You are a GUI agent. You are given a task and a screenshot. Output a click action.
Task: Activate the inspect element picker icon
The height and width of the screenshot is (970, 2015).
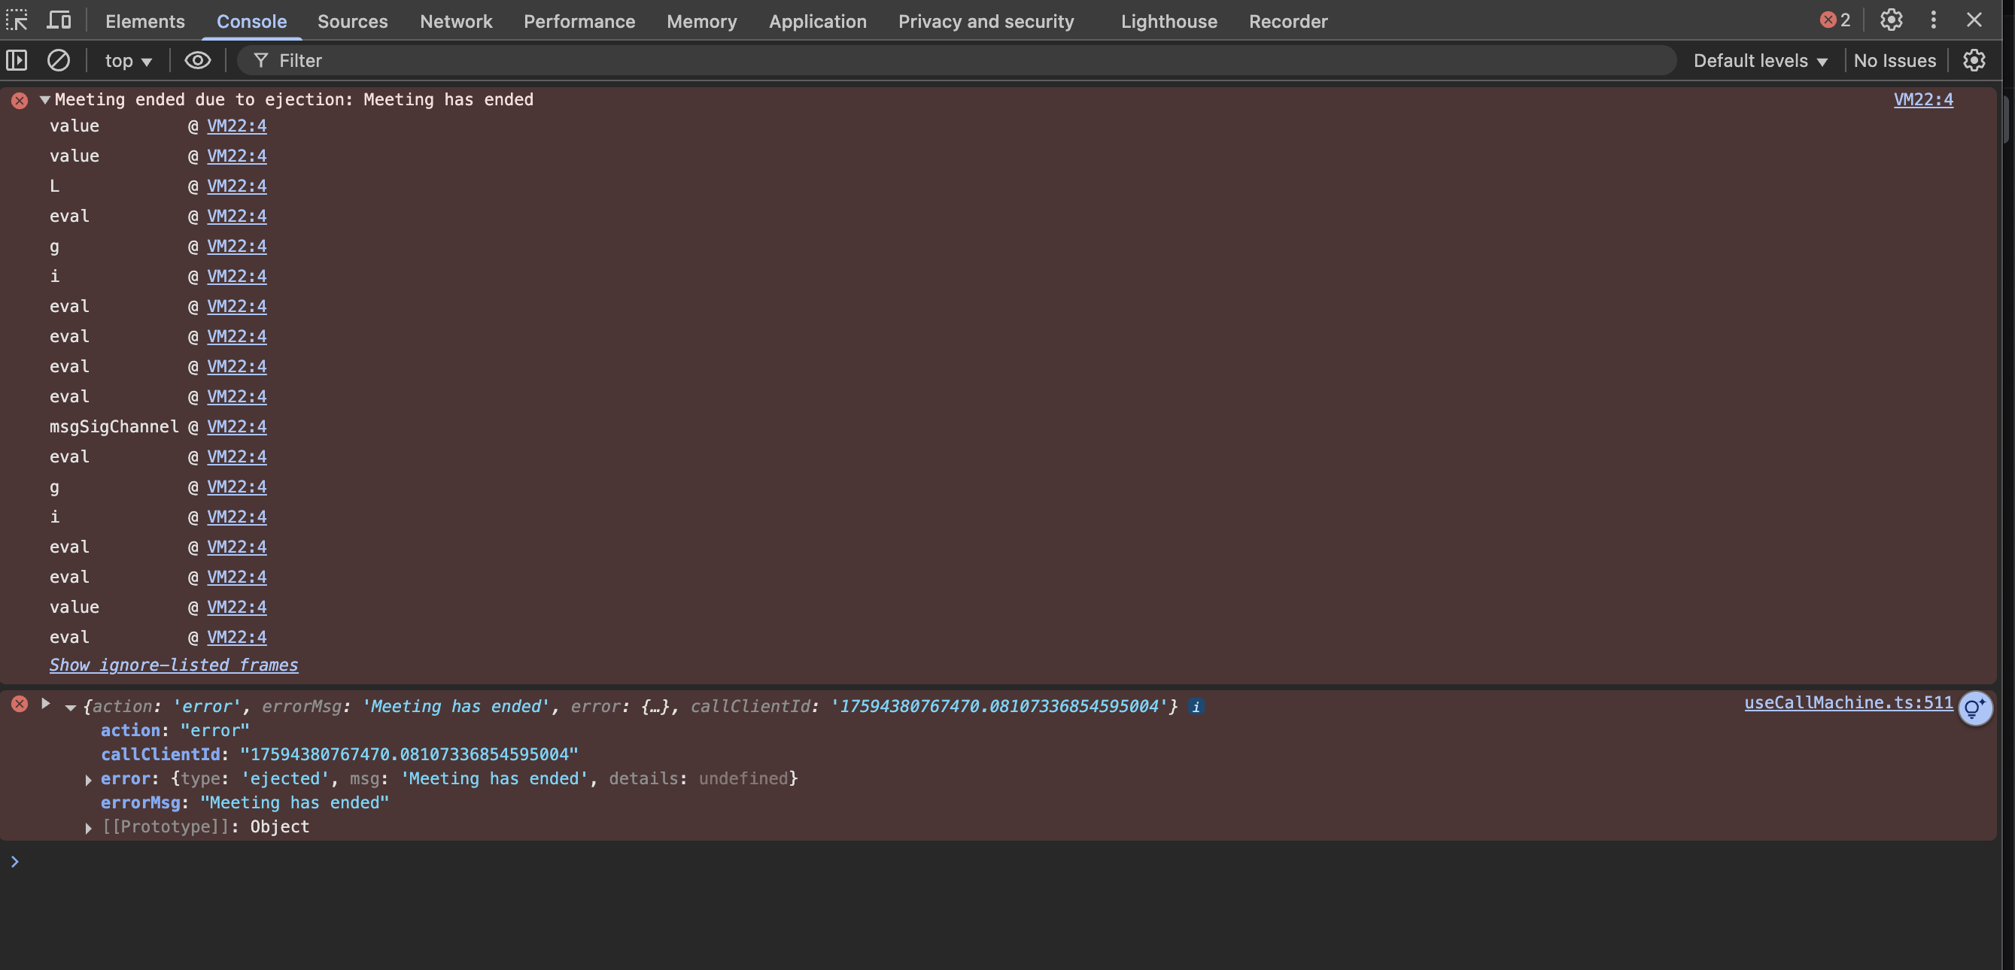(x=17, y=20)
